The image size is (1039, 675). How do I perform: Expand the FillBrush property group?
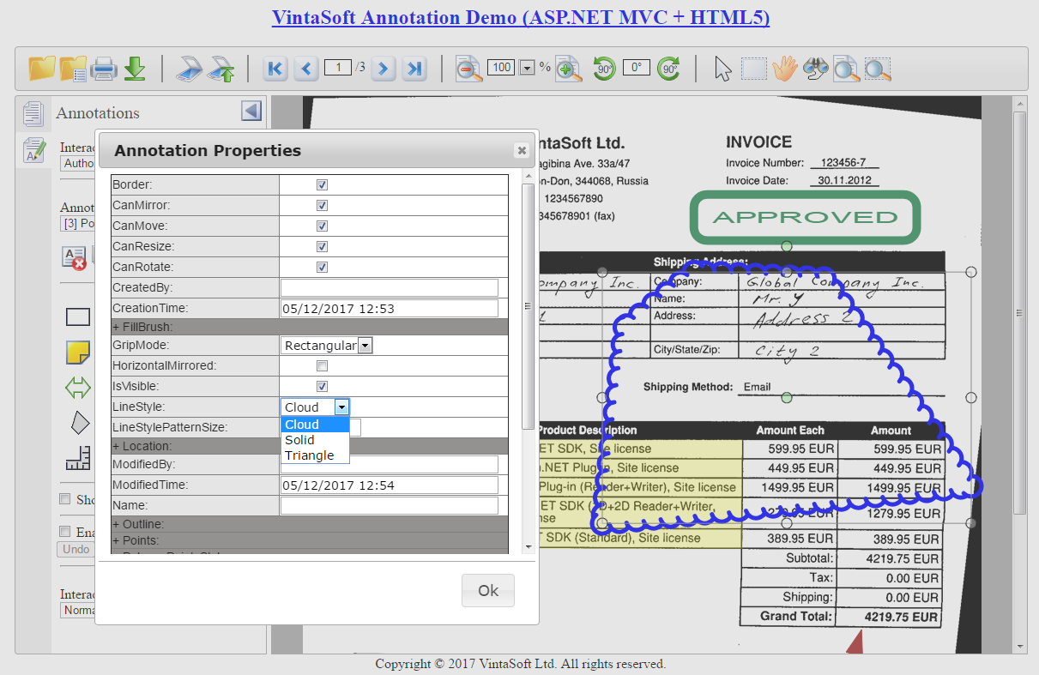click(310, 327)
